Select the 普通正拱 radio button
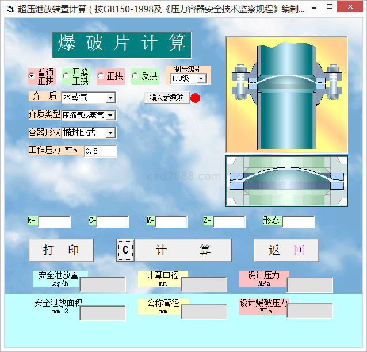 pyautogui.click(x=32, y=76)
